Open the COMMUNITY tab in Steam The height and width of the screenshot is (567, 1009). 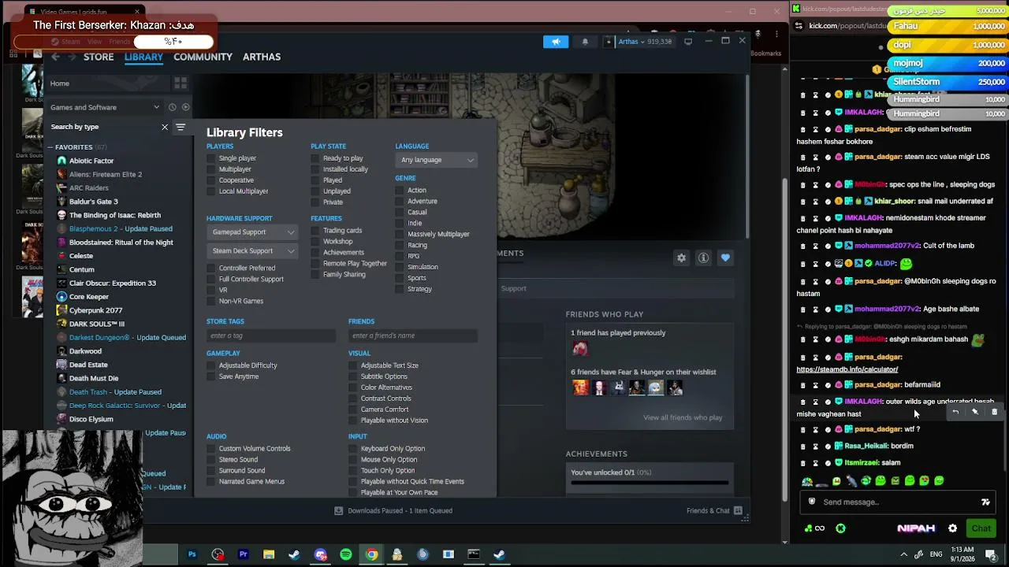coord(203,57)
